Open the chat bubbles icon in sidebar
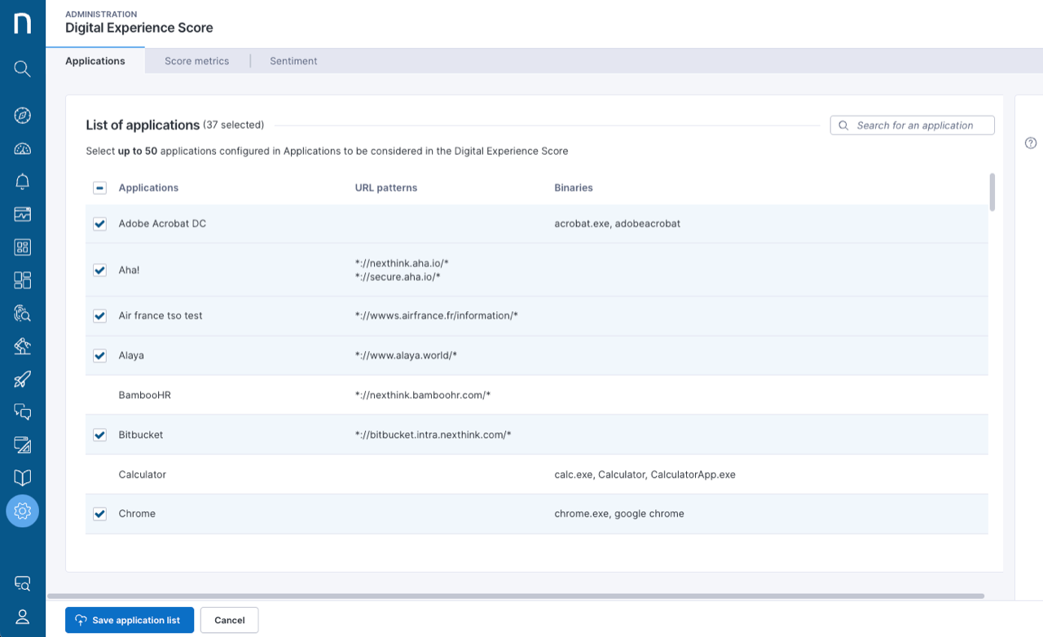Image resolution: width=1043 pixels, height=637 pixels. coord(23,411)
